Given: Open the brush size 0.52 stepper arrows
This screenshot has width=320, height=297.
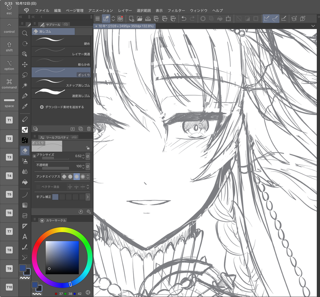Looking at the screenshot, I should coord(83,156).
